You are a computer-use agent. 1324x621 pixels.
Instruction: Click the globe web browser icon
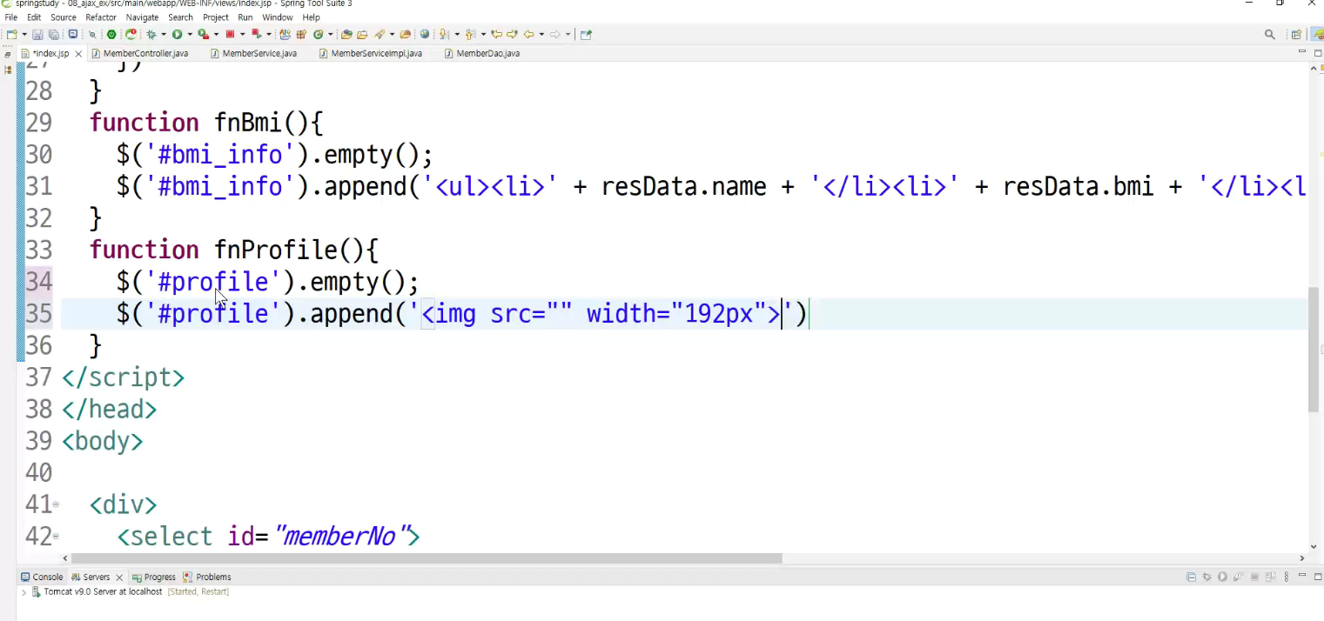point(425,35)
